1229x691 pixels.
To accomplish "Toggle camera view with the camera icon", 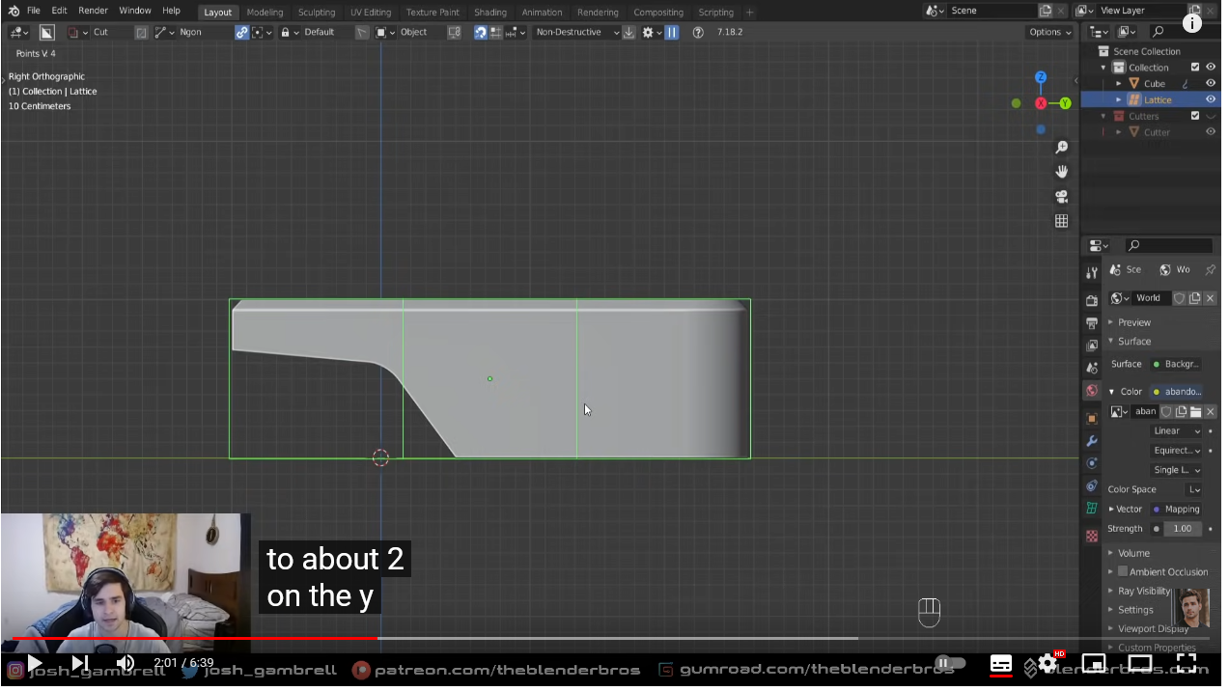I will (x=1061, y=196).
